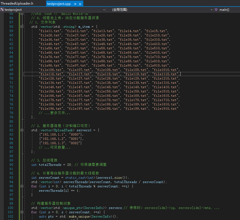
Task: Click the "file1110.txt" string on line 69
Action: tap(165, 74)
